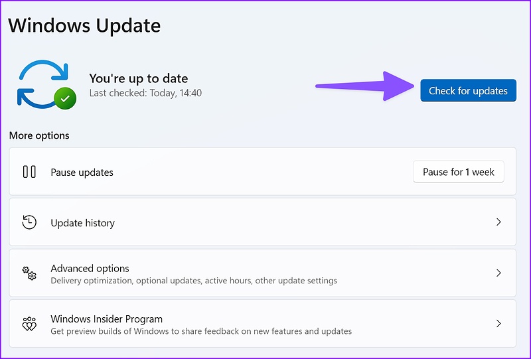Expand Advanced options chevron
The image size is (531, 359).
point(498,273)
